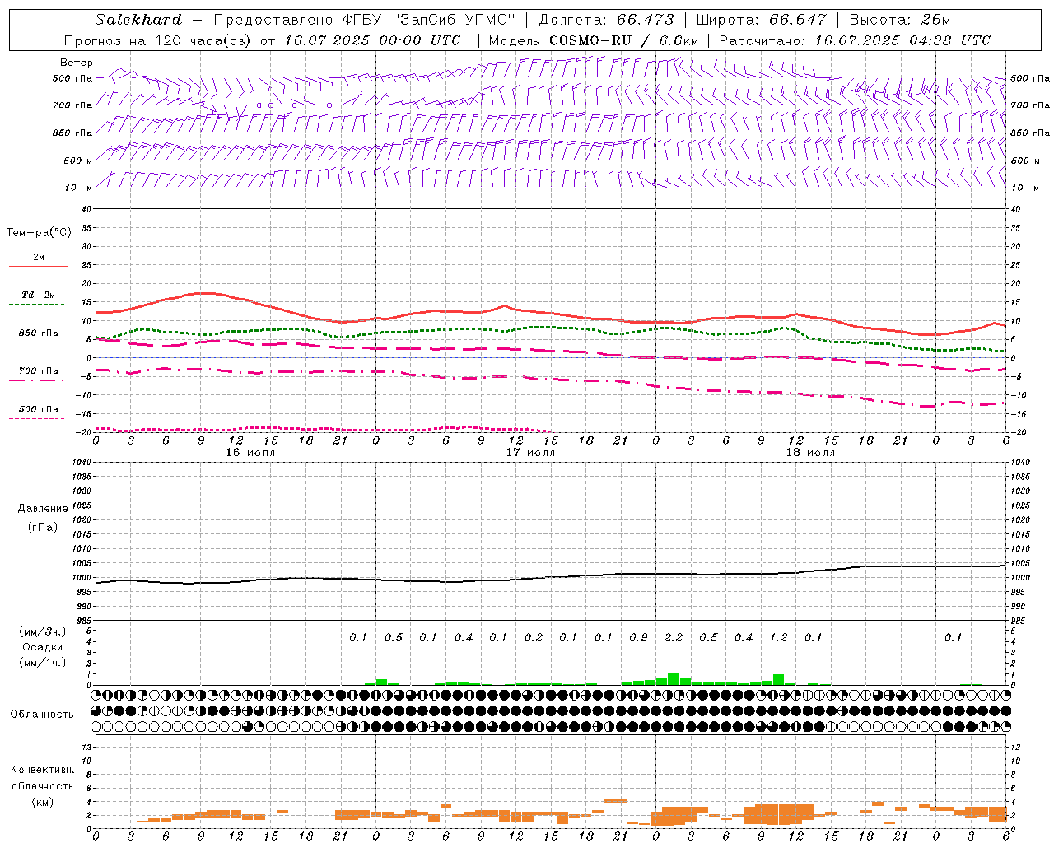Click the (мм/1ч.) precipitation unit label
This screenshot has width=1054, height=843.
coord(43,663)
